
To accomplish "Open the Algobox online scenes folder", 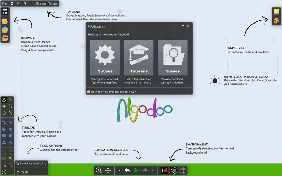I will point(5,30).
